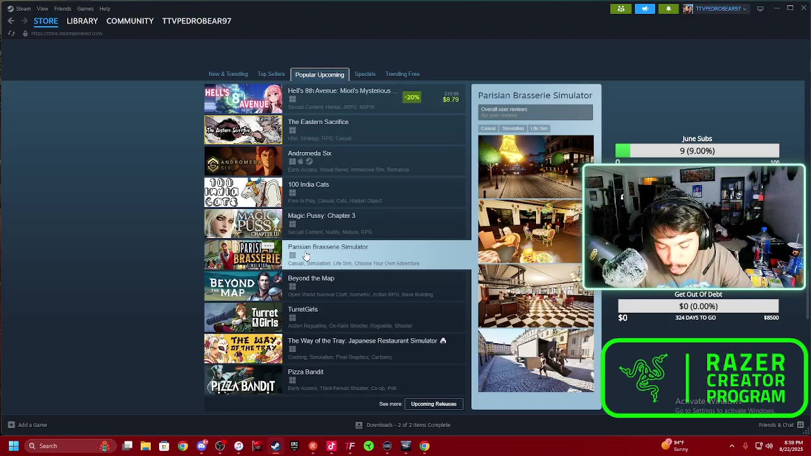
Task: Click the TTVPEDROBEAR97 profile avatar
Action: click(687, 9)
